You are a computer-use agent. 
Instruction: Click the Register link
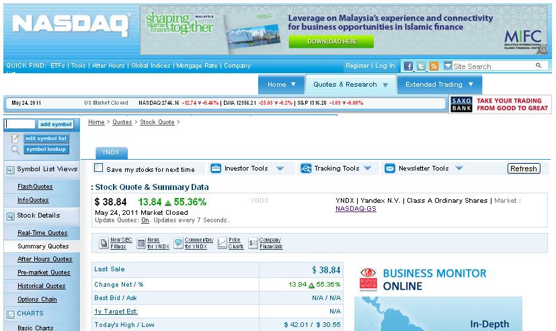tap(357, 66)
